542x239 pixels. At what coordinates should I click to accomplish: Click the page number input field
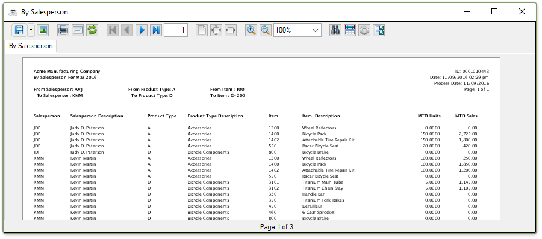[176, 30]
